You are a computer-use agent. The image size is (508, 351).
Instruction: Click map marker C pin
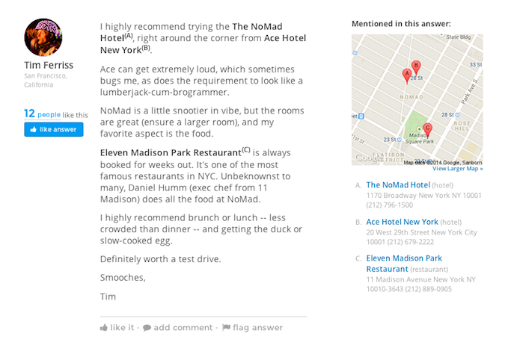(427, 128)
